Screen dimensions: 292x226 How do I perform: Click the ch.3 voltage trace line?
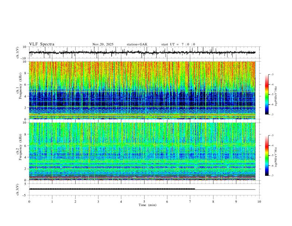142,189
